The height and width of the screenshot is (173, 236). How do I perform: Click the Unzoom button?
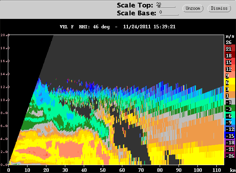coord(193,8)
